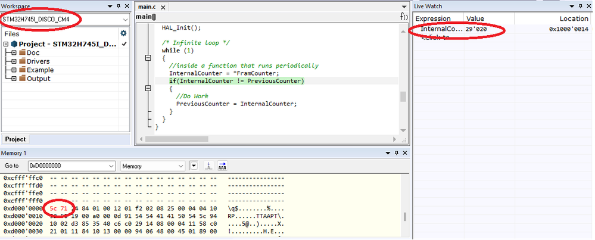
Task: Click the Drivers folder icon
Action: click(22, 61)
